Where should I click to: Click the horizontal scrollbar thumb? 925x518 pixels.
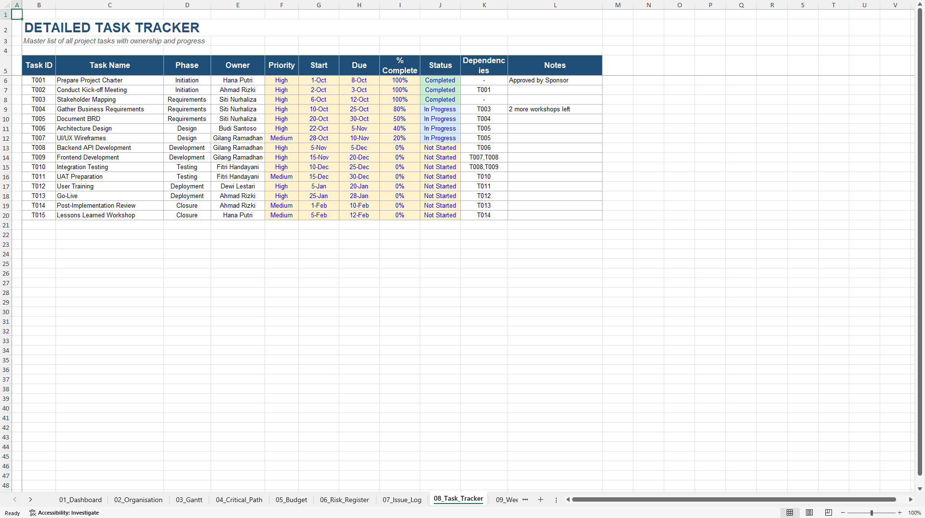734,500
